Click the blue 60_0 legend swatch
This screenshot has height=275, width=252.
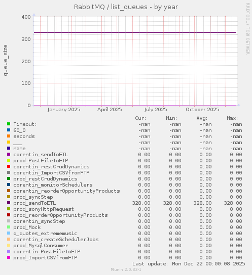tap(9, 130)
